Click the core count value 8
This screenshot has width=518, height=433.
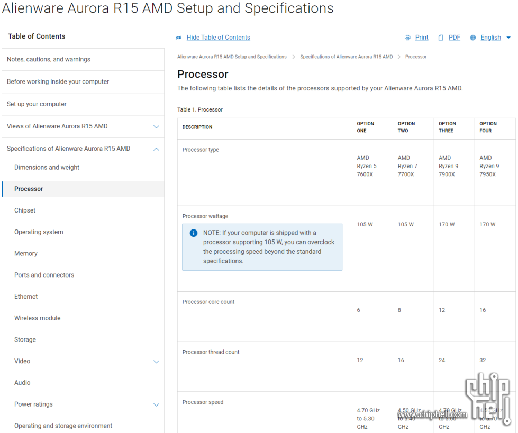tap(399, 310)
